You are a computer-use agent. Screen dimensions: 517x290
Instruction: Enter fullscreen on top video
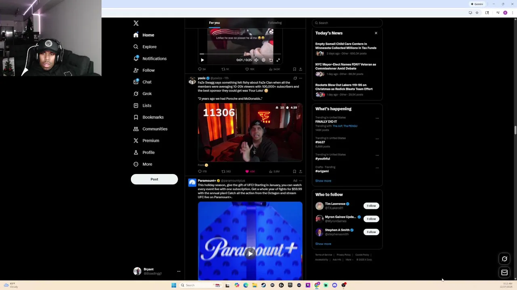coord(278,60)
